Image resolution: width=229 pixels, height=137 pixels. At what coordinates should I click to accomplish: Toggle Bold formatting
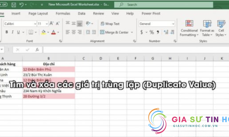(7, 32)
